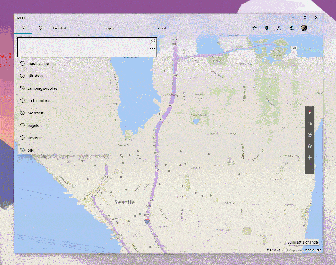Open Saved places favorites icon
Screen dimensions: 336x265
click(x=255, y=28)
